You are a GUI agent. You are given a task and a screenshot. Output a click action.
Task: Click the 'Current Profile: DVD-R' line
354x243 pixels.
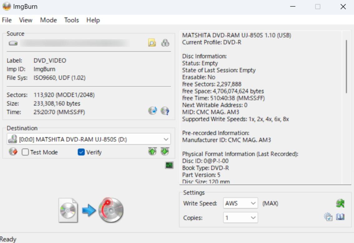tap(212, 42)
